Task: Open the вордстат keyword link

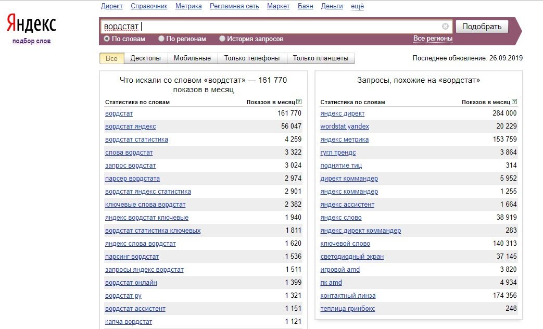Action: coord(119,113)
